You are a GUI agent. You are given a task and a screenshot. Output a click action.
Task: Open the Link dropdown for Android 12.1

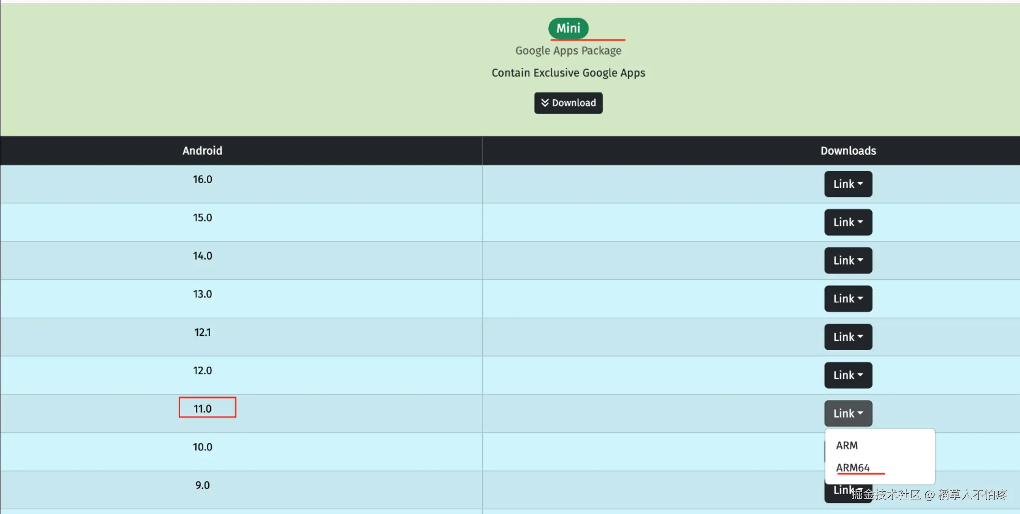pos(848,337)
